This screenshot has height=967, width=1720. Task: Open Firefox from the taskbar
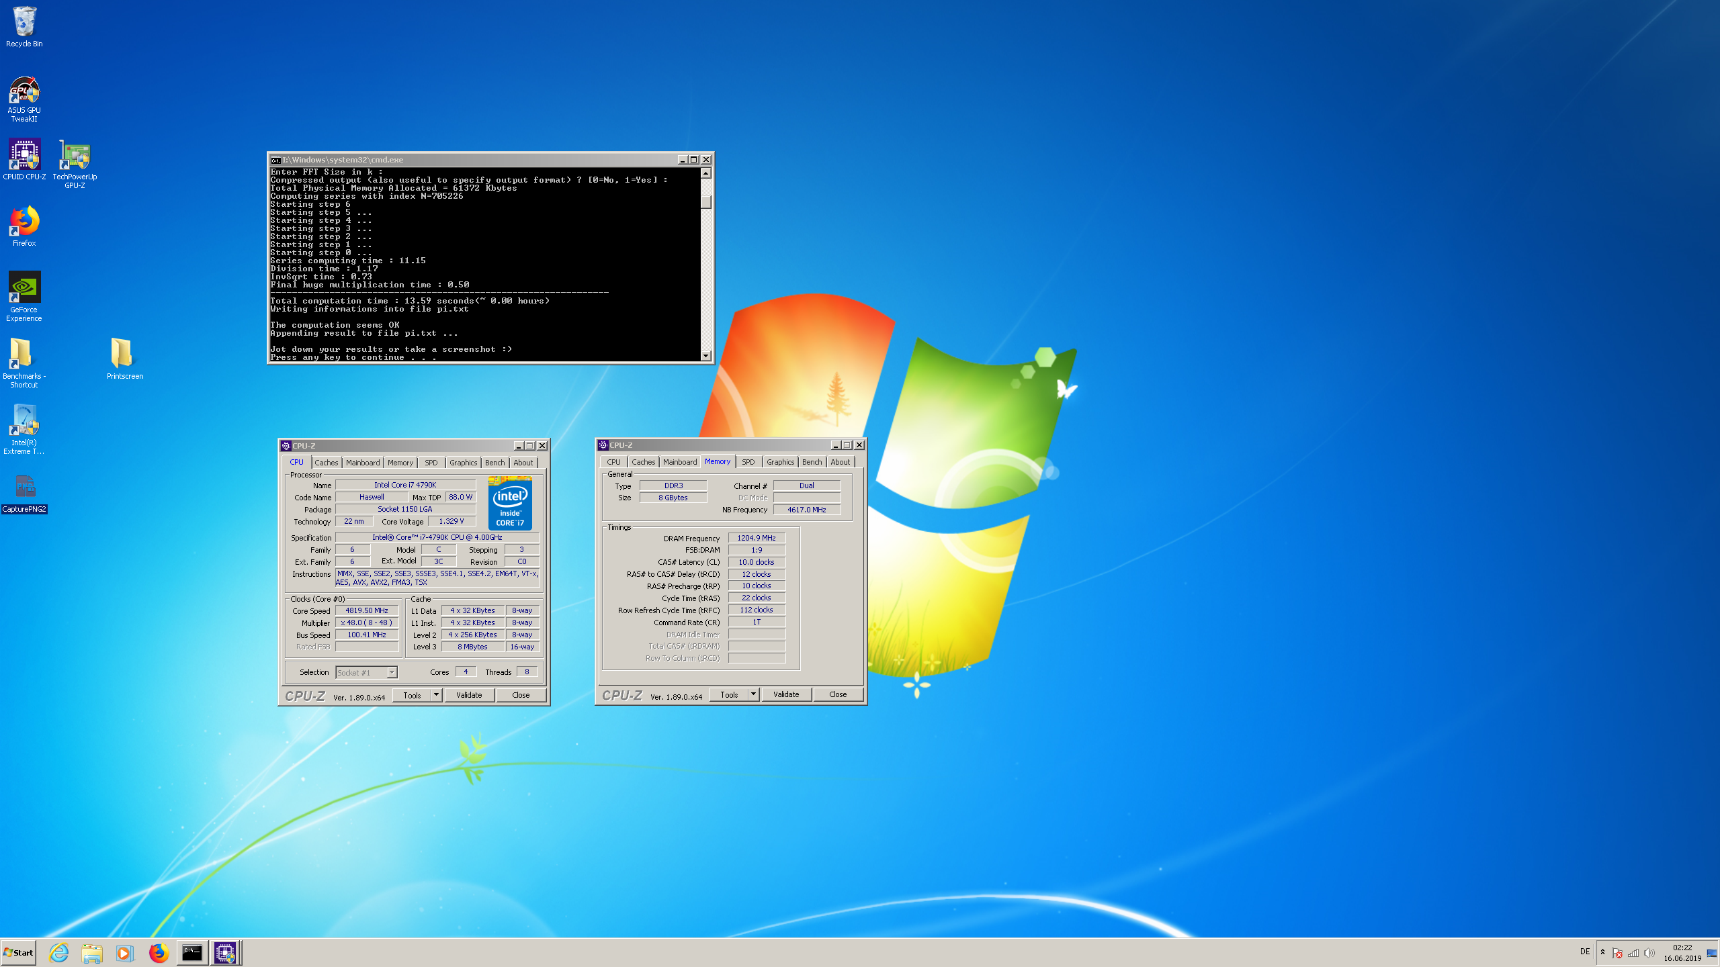coord(159,952)
